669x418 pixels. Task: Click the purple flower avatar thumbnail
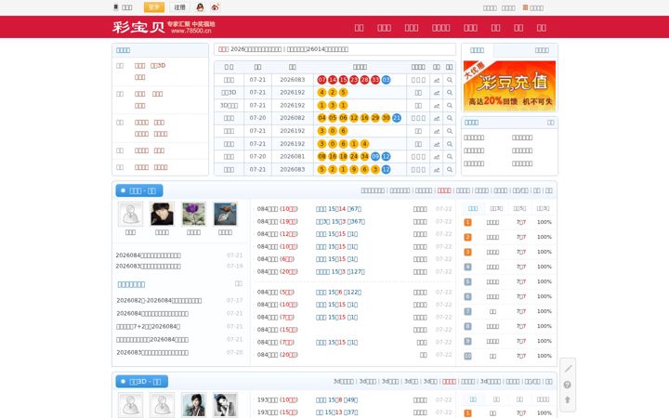(193, 215)
